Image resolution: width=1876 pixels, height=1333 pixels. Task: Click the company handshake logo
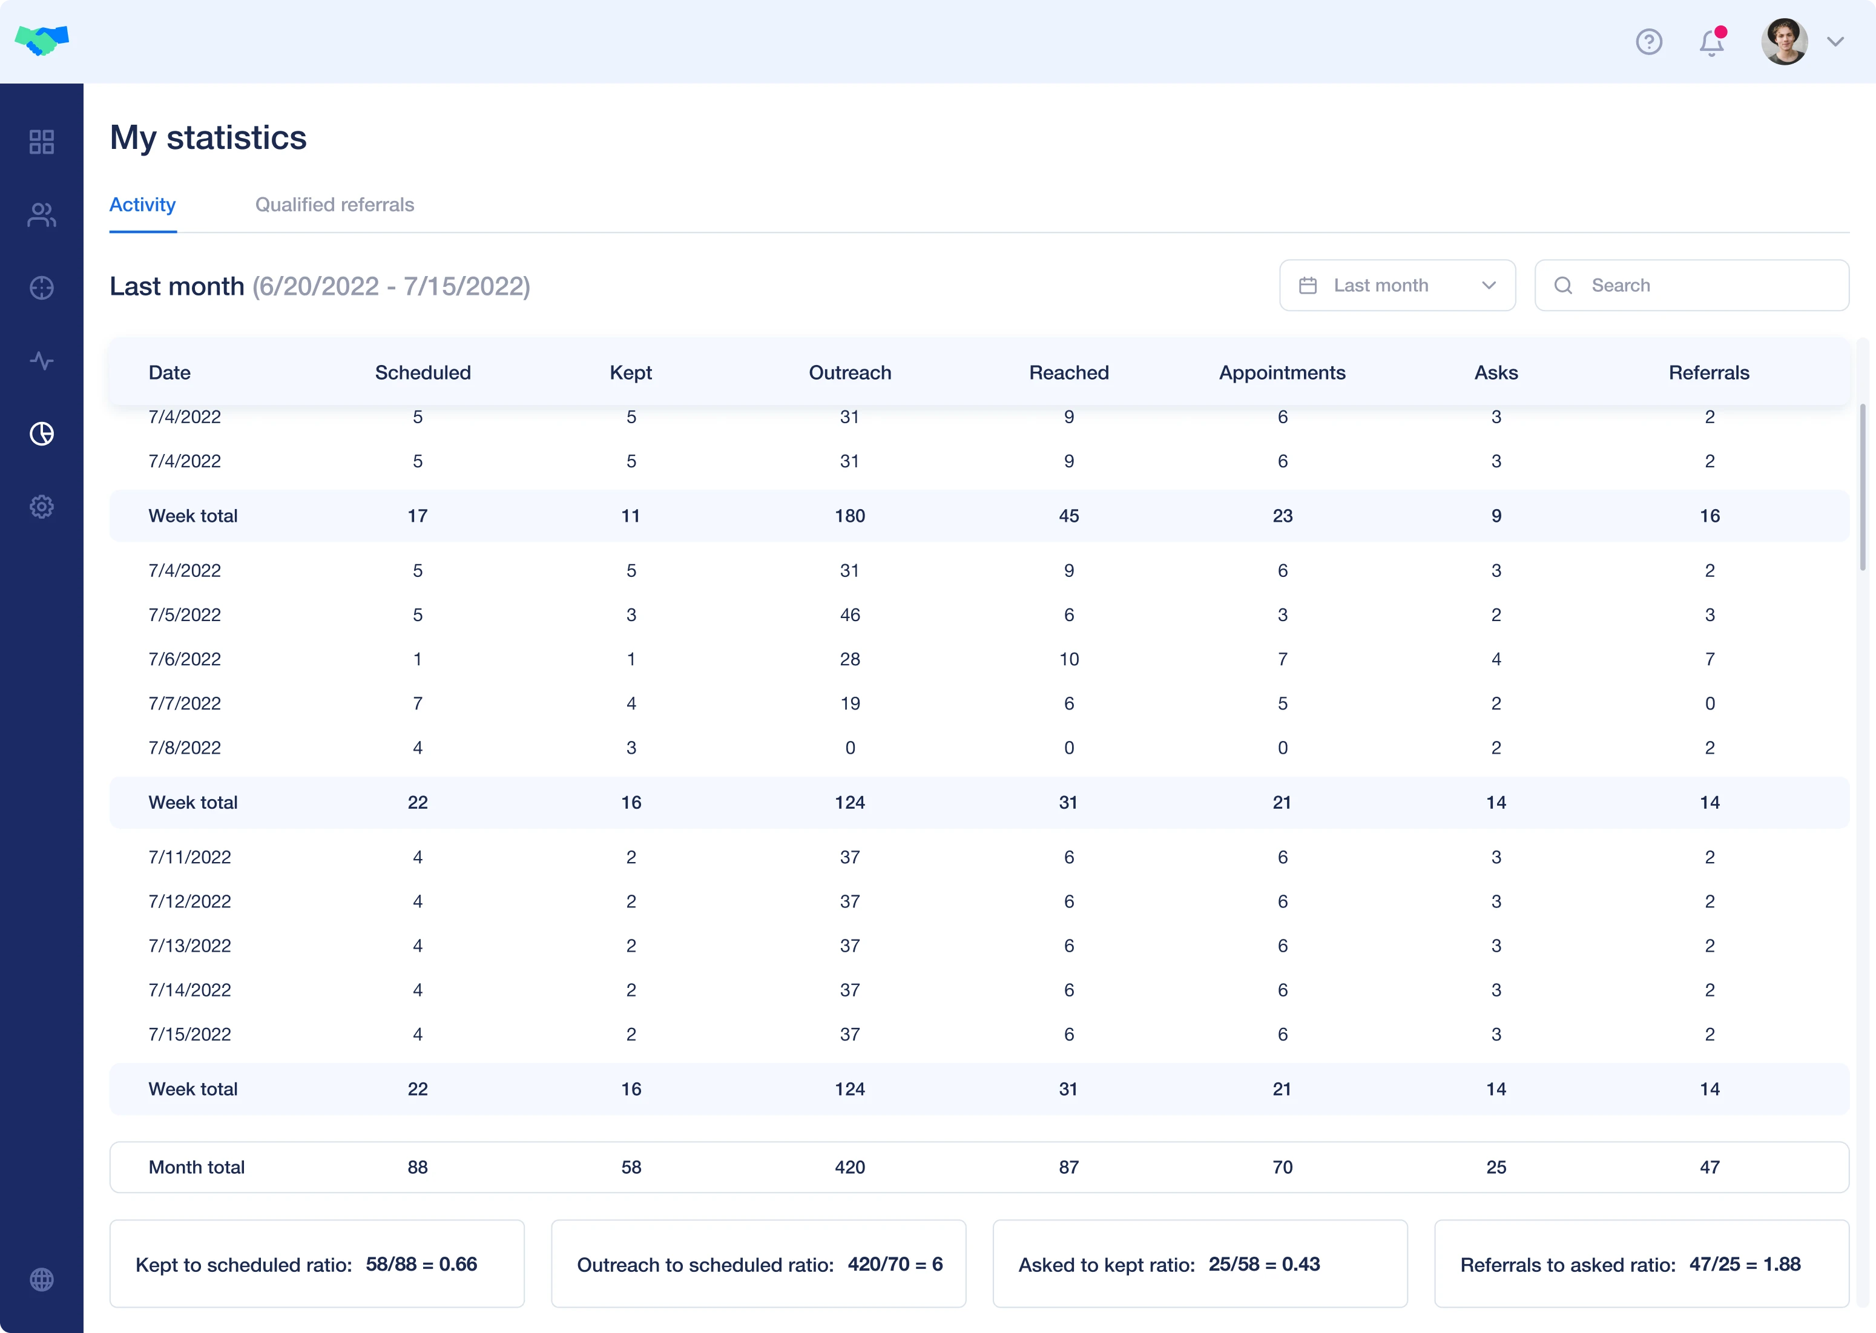[x=41, y=40]
